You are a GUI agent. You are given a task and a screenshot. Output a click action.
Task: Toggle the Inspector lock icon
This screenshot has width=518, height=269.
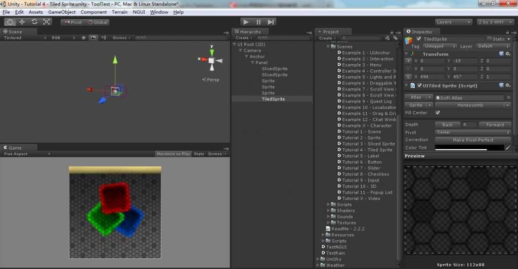pyautogui.click(x=507, y=32)
